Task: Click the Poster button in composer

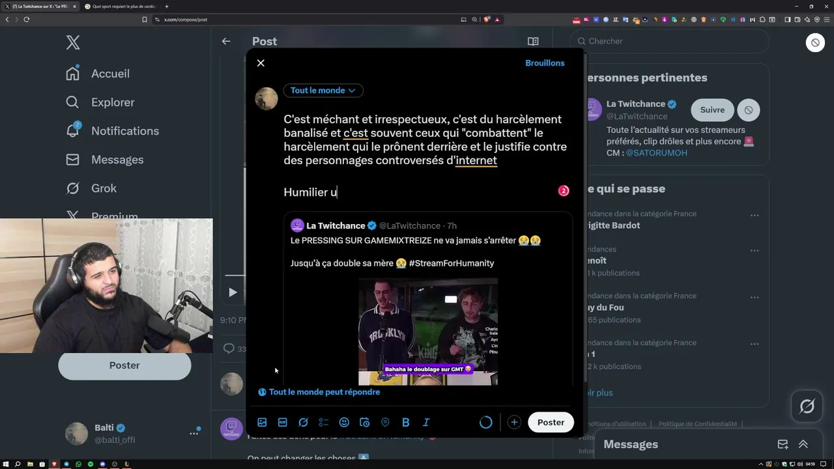Action: pos(551,422)
